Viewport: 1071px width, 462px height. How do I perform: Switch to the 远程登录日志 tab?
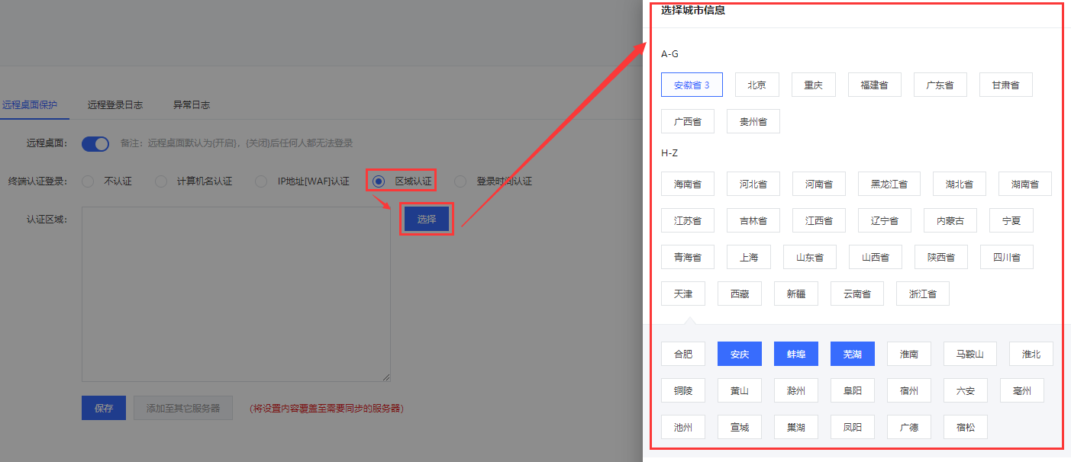click(x=115, y=104)
